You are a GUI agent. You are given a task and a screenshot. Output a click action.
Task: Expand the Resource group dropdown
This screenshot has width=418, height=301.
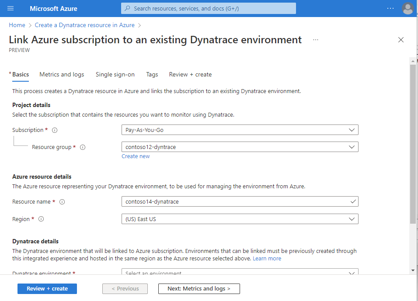point(240,147)
